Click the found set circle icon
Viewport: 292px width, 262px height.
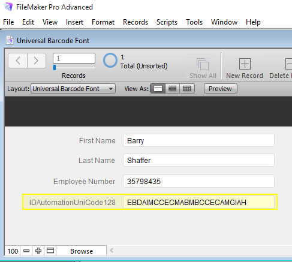(x=110, y=61)
